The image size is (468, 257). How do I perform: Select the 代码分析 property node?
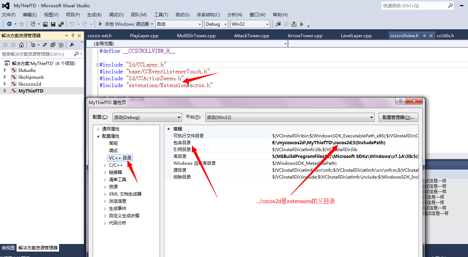click(118, 223)
